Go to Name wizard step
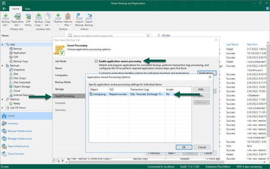The width and height of the screenshot is (270, 169). (x=58, y=68)
